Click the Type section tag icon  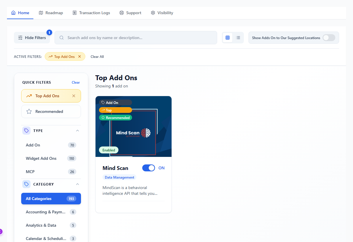(x=26, y=131)
